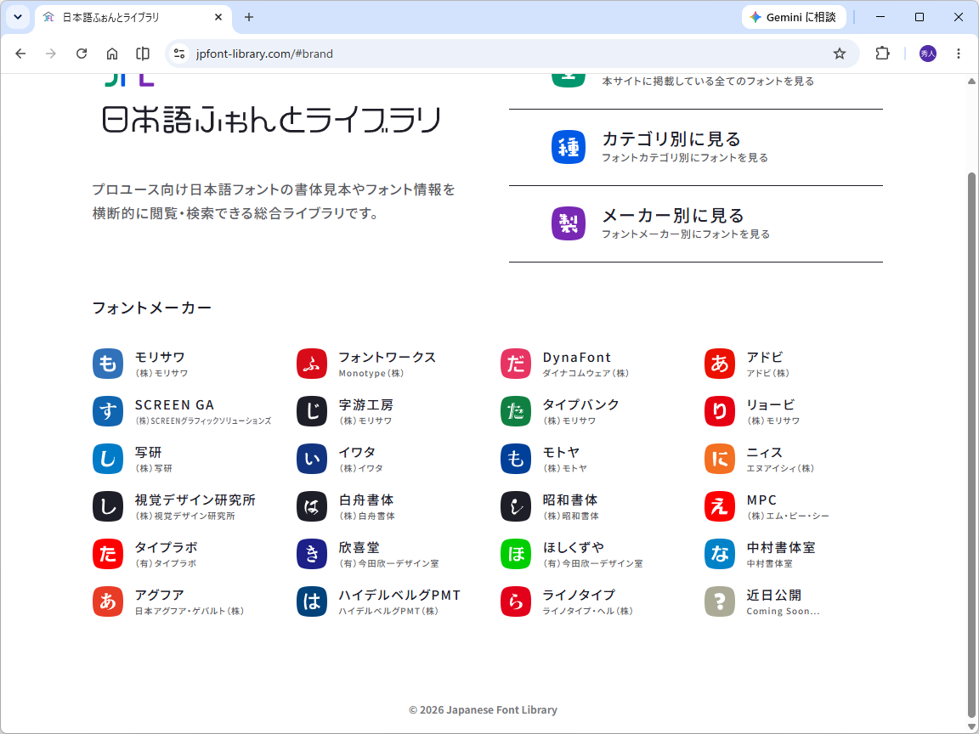Open the orange ニィス に icon
The height and width of the screenshot is (734, 979).
(720, 459)
